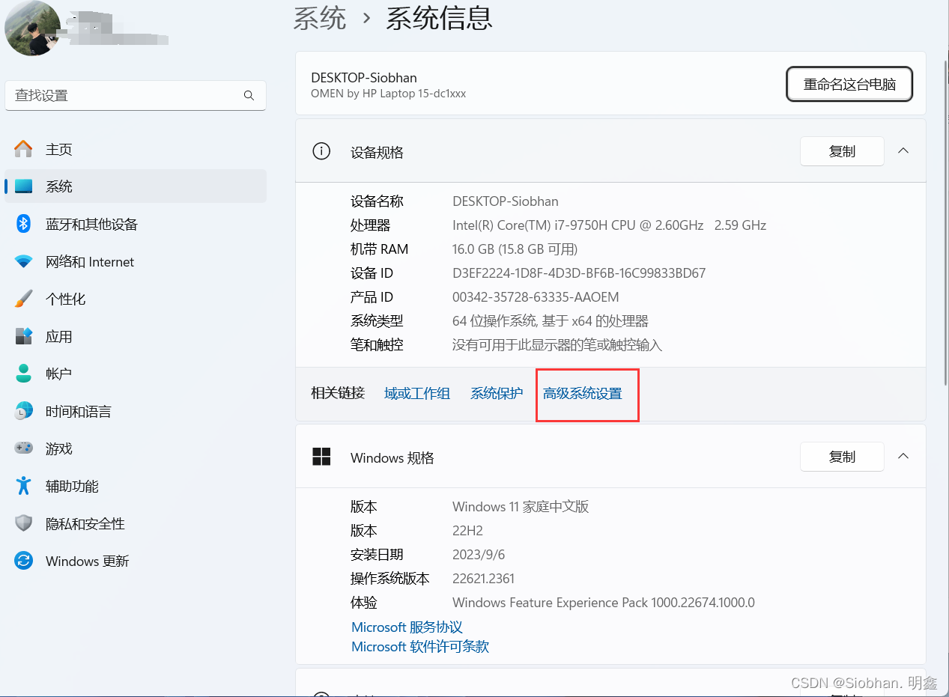Open 高级系统设置 link
The image size is (949, 697).
pos(583,393)
